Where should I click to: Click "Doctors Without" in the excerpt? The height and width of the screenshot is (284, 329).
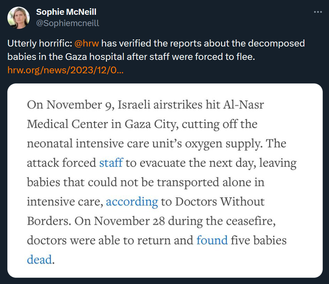point(220,202)
